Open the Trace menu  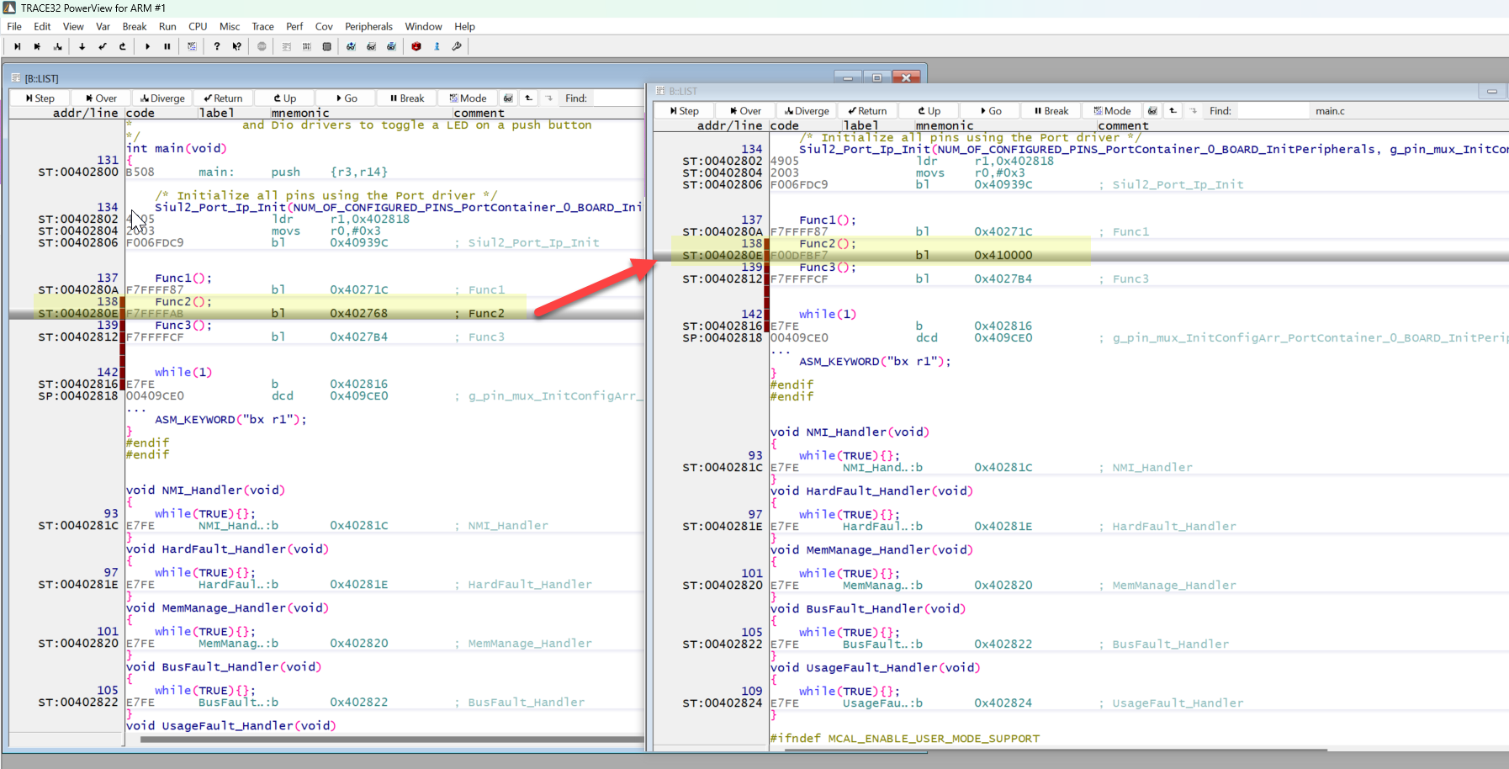262,26
